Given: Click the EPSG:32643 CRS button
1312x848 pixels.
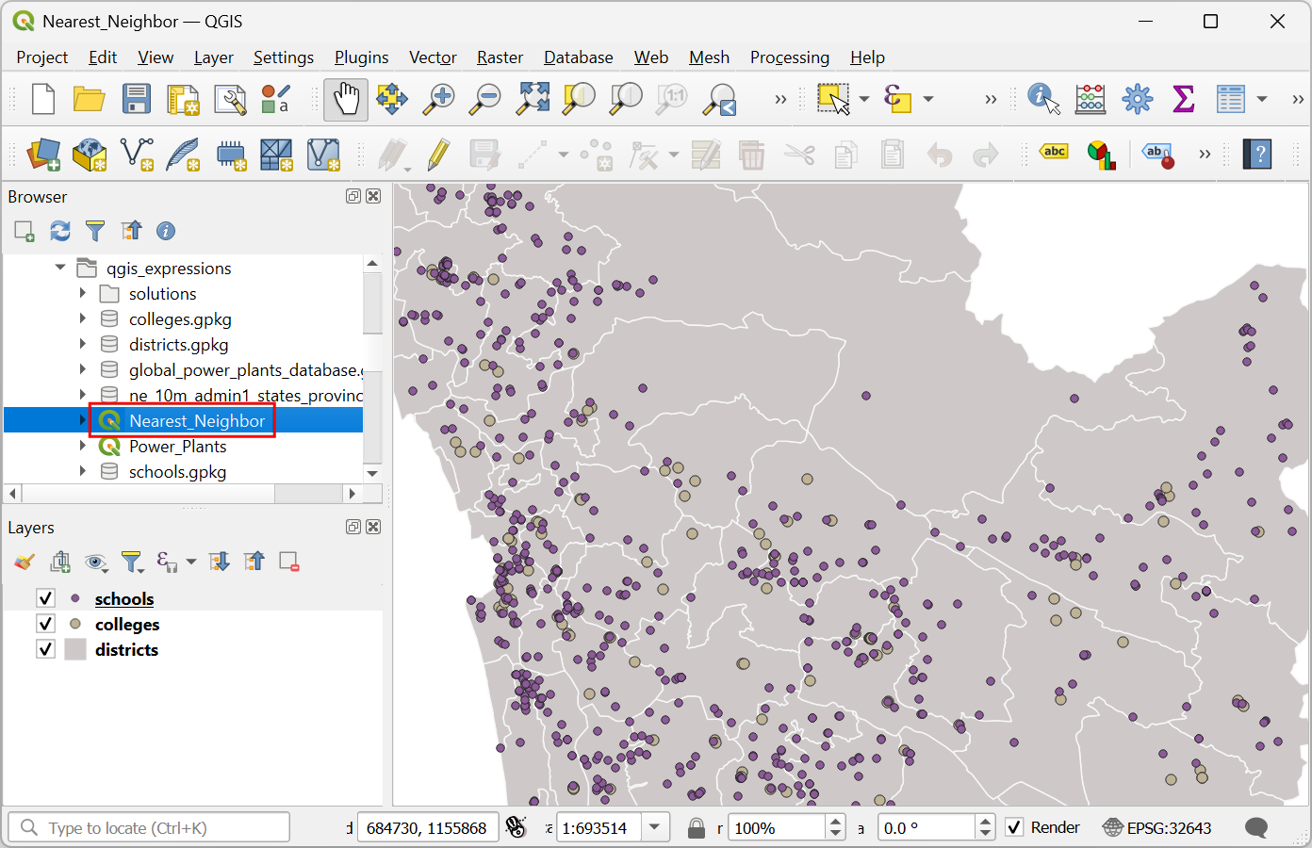Looking at the screenshot, I should click(1157, 828).
